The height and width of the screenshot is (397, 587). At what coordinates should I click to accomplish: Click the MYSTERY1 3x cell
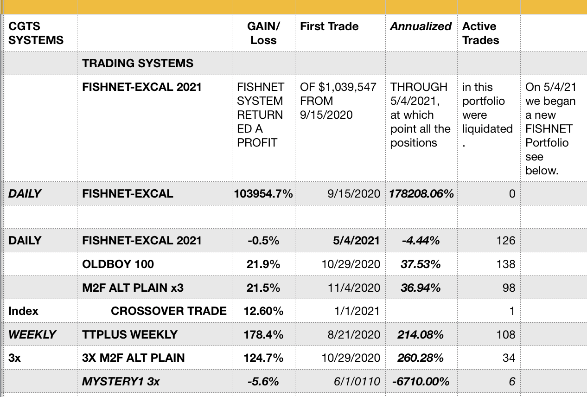click(121, 382)
